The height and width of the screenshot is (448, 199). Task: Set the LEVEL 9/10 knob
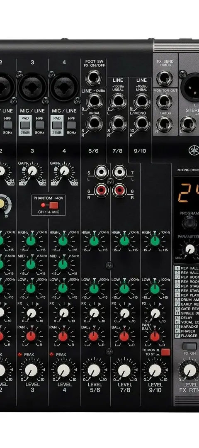[x=155, y=370]
